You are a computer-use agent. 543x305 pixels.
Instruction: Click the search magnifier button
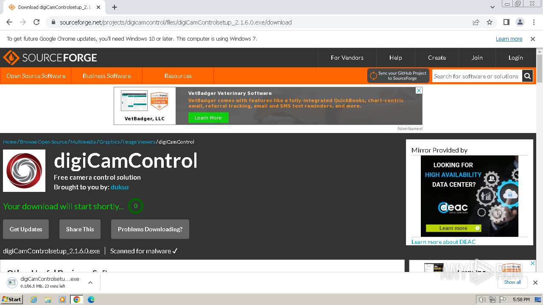pyautogui.click(x=527, y=76)
